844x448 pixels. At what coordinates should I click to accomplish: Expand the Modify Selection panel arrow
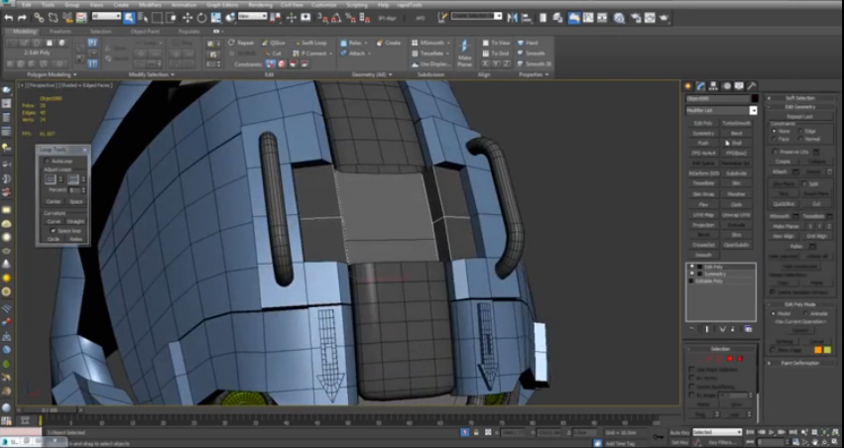pos(173,74)
